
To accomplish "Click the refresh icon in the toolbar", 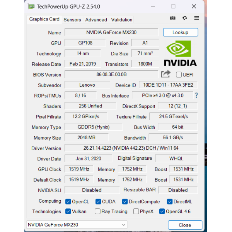I will pyautogui.click(x=184, y=18).
